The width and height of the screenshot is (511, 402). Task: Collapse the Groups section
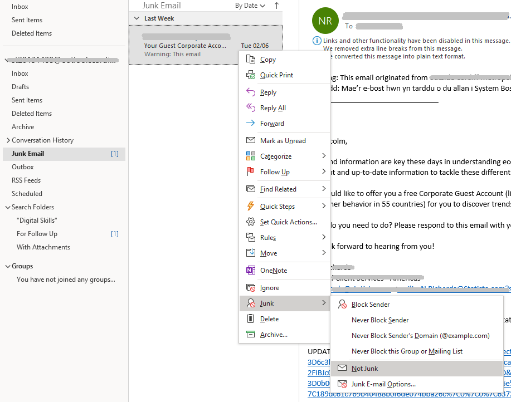(8, 266)
